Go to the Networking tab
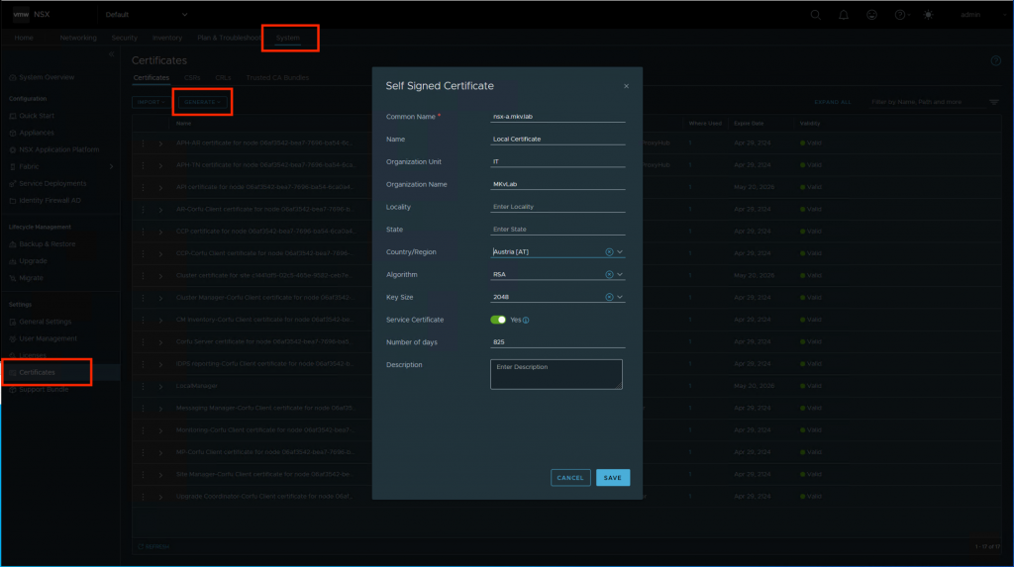This screenshot has width=1014, height=567. pos(78,38)
